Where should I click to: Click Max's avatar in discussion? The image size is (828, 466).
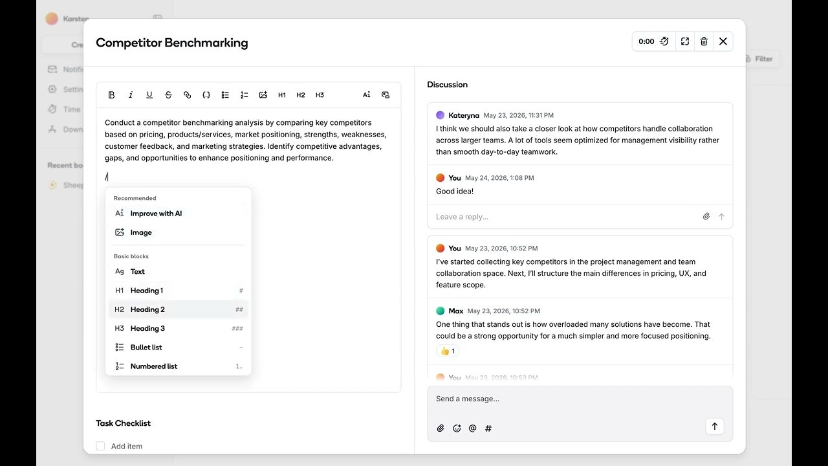click(x=441, y=311)
